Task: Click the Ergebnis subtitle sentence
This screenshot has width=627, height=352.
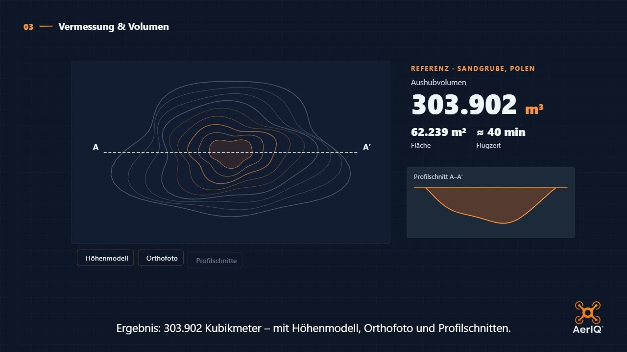Action: click(x=313, y=328)
